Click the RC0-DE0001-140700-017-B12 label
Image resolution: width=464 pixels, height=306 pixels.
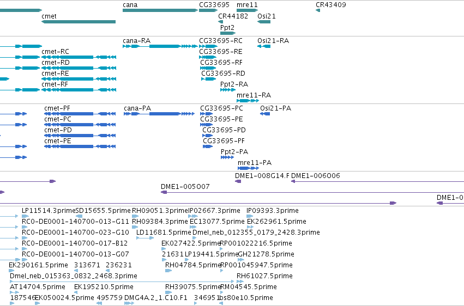pos(75,243)
